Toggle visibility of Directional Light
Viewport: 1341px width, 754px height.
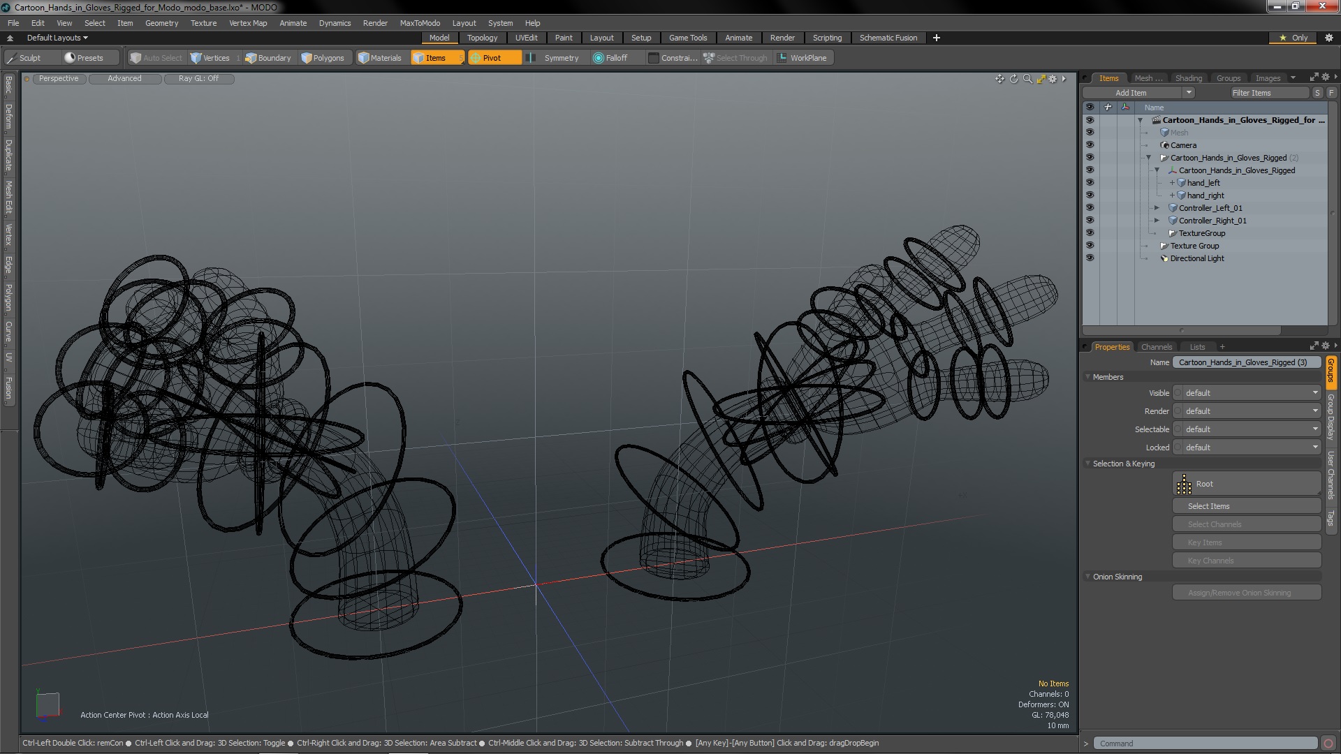pyautogui.click(x=1090, y=258)
